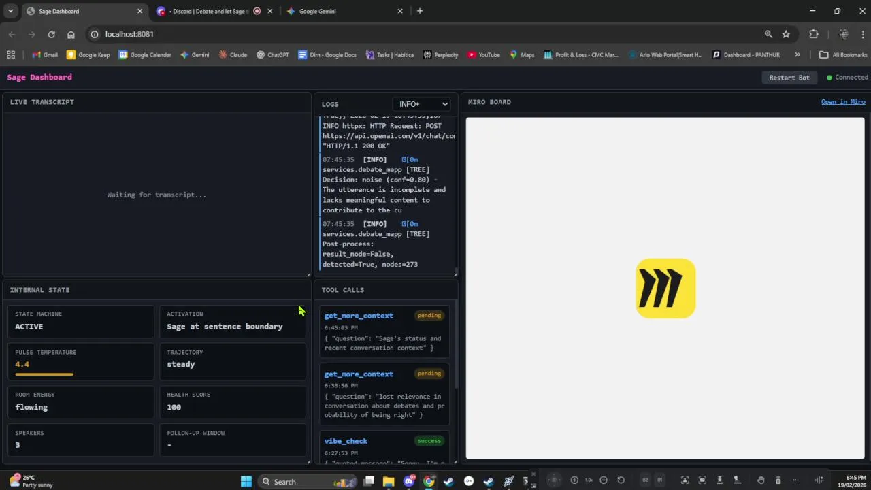Open the Profit & Loss - CMC bookmark
The height and width of the screenshot is (490, 871).
tap(581, 55)
